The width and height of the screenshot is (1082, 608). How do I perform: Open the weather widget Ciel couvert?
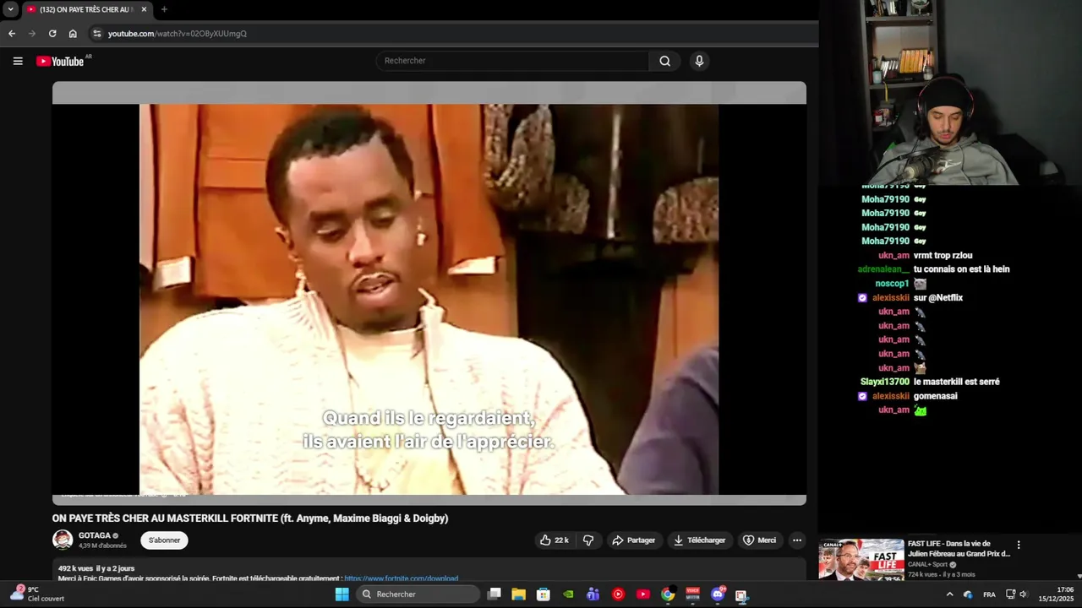(36, 594)
